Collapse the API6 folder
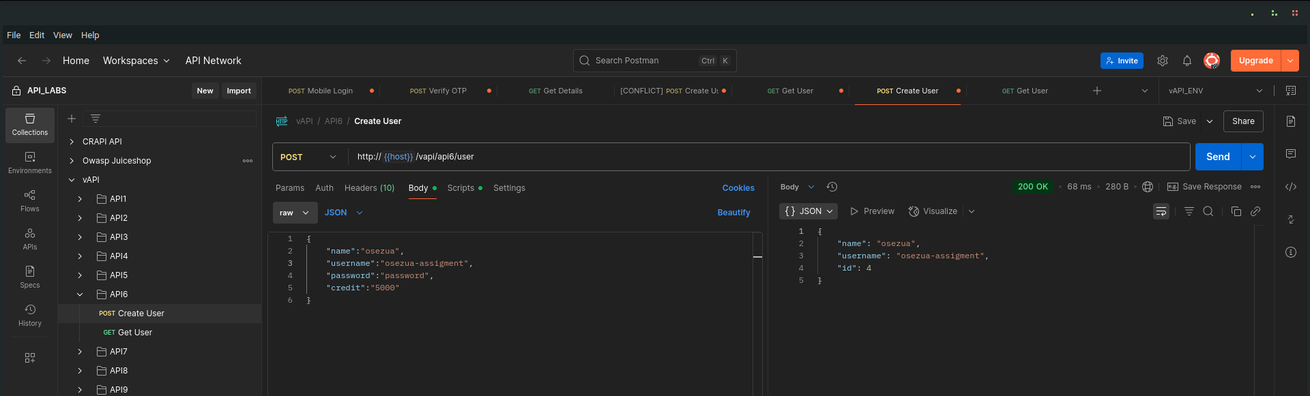 tap(80, 294)
